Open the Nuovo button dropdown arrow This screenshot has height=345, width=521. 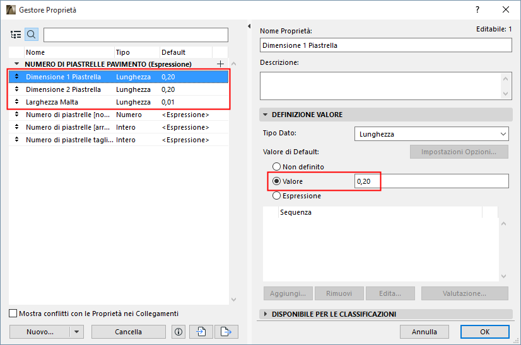(x=77, y=332)
